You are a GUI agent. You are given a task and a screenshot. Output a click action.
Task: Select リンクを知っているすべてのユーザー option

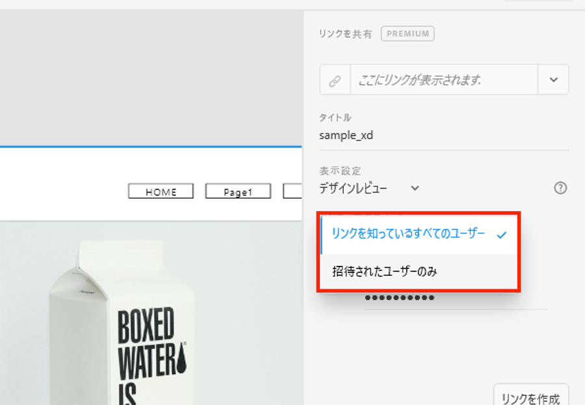click(x=419, y=235)
